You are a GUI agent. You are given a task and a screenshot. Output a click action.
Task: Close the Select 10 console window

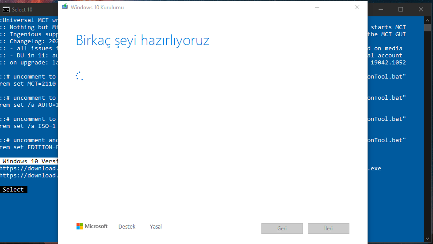(x=421, y=9)
